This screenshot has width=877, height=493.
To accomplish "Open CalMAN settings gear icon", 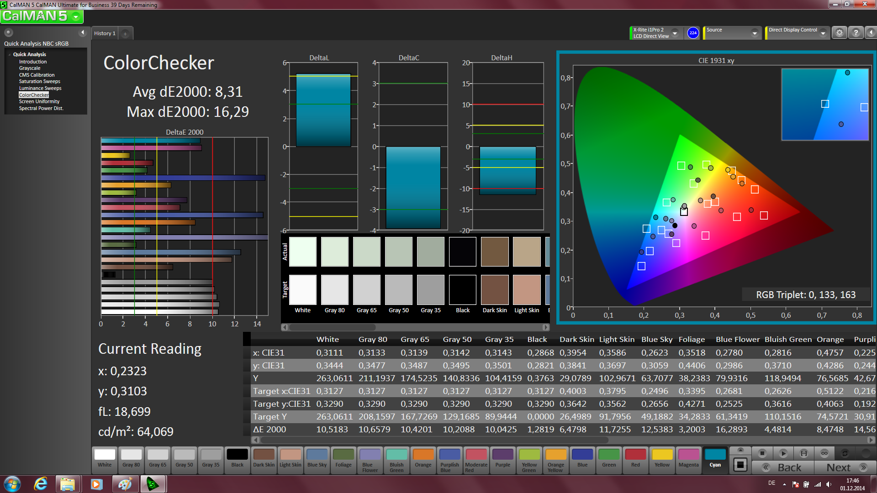I will click(x=839, y=33).
